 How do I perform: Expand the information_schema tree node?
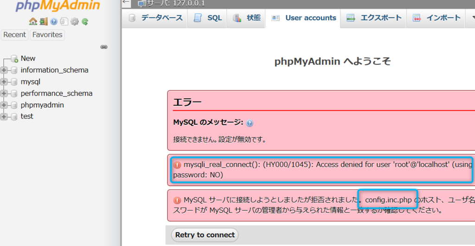pos(4,70)
